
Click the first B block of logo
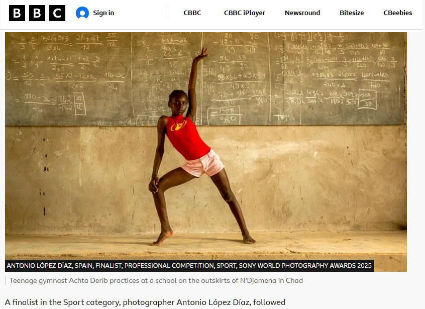pos(17,13)
